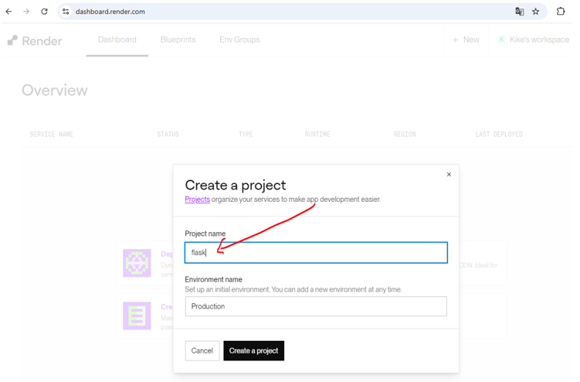Focus the Project name field
Screen dimensions: 580x382
tap(316, 253)
